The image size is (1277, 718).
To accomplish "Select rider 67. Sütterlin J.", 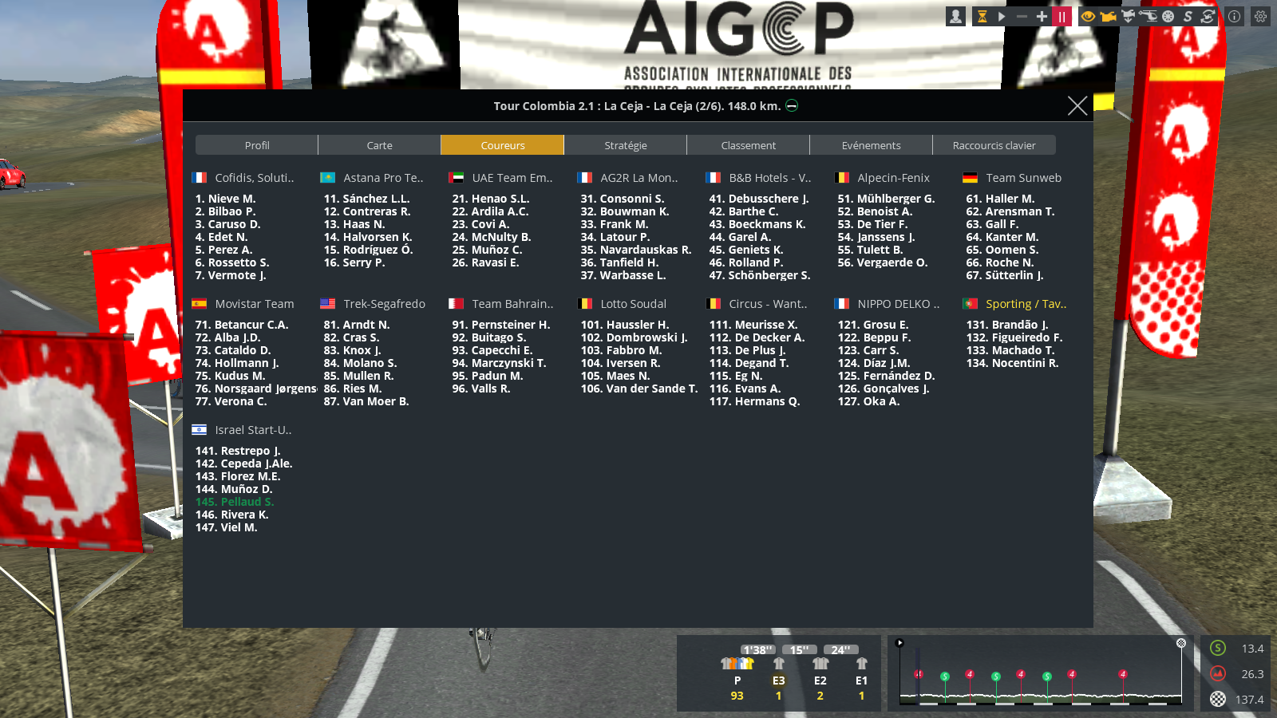I will [1005, 275].
